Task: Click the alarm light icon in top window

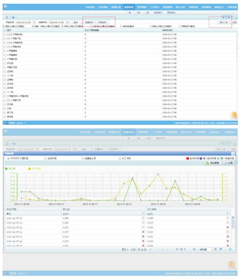Action: [234, 115]
